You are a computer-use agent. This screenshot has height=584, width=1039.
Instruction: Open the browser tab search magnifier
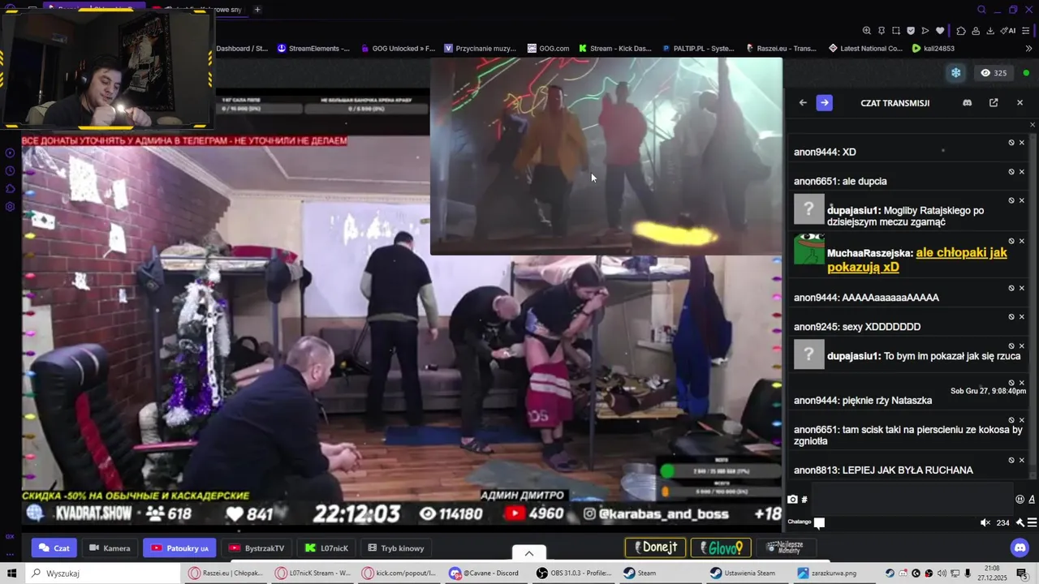pos(981,10)
